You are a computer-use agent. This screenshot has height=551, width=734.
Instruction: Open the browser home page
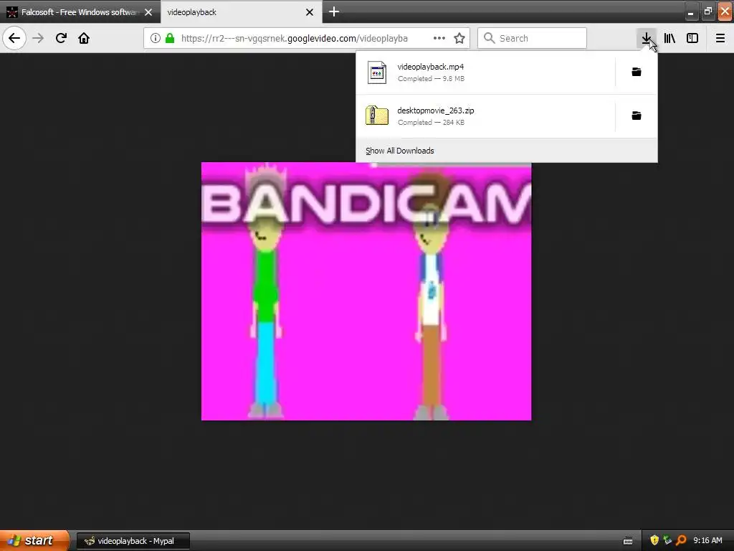[84, 38]
